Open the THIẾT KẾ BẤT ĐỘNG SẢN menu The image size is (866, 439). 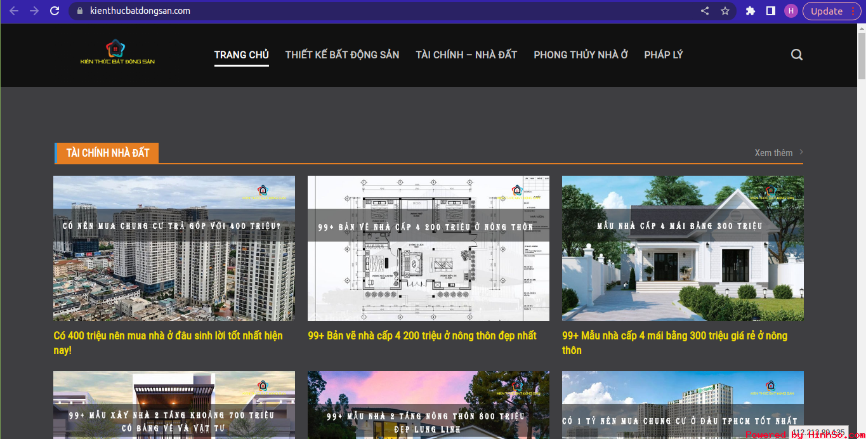[343, 55]
